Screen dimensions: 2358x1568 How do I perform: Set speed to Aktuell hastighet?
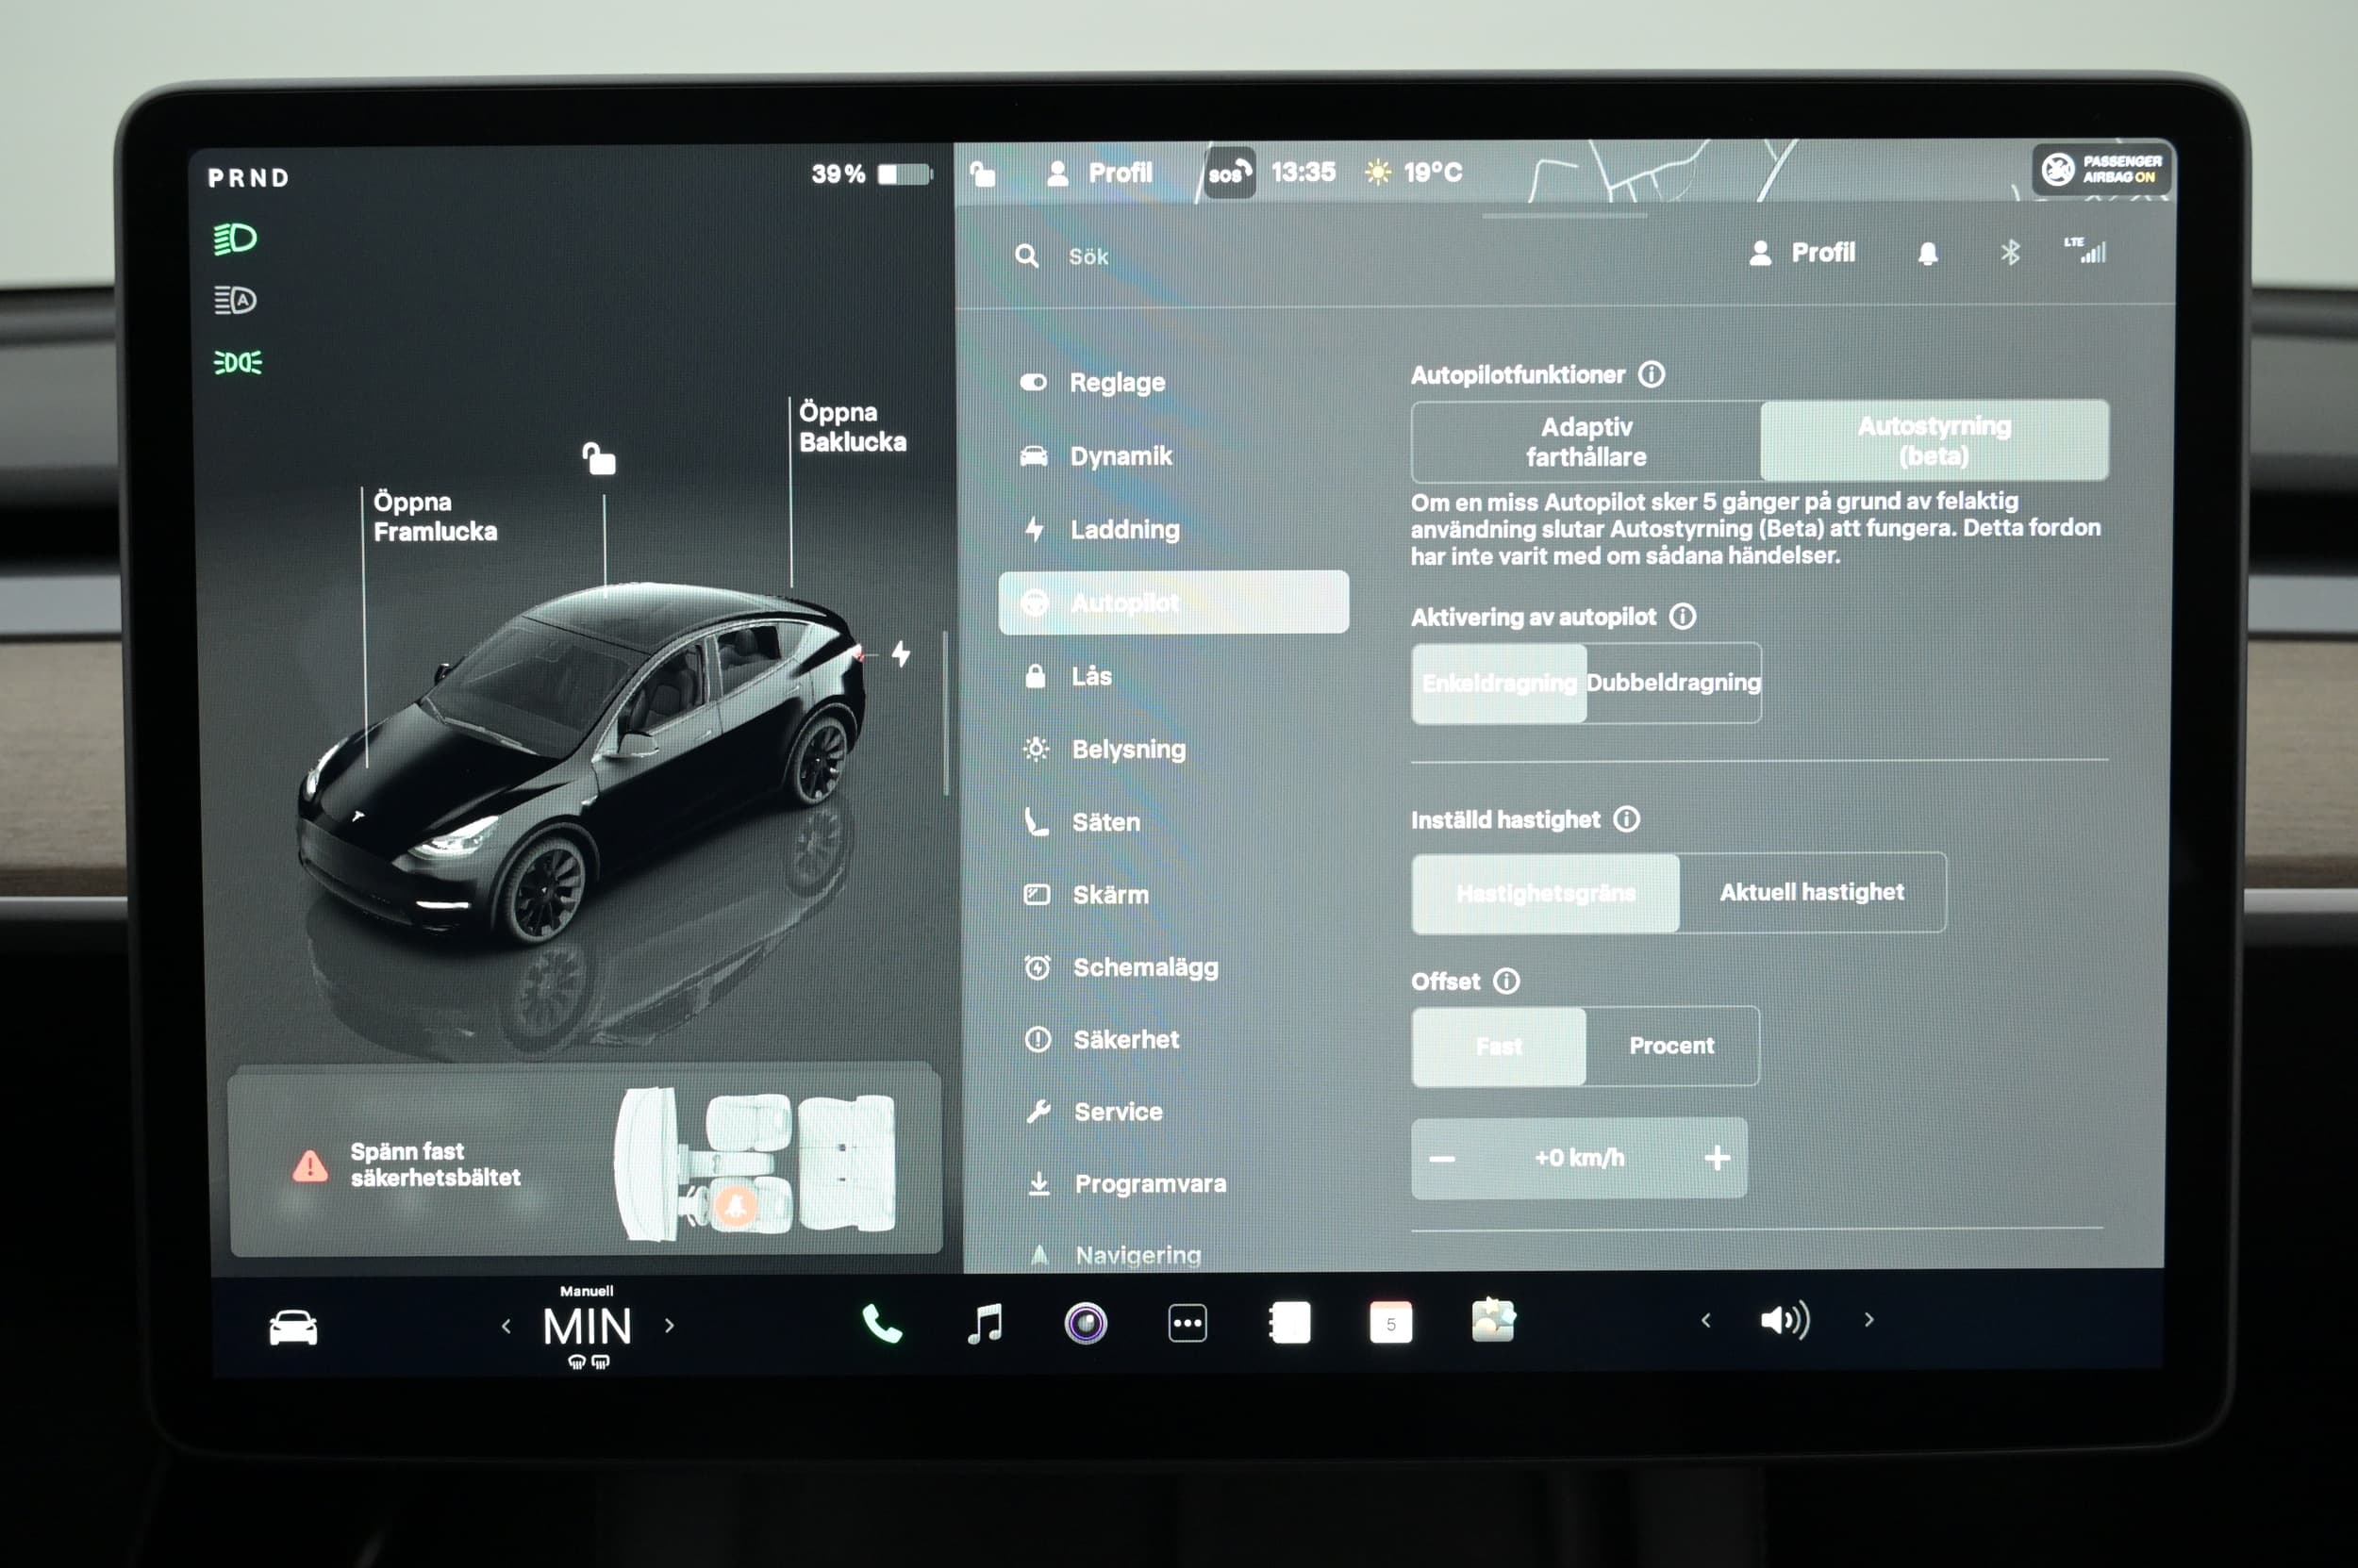[x=1813, y=892]
